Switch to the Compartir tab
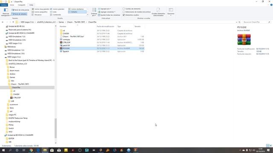The height and width of the screenshot is (153, 273). [x=22, y=5]
